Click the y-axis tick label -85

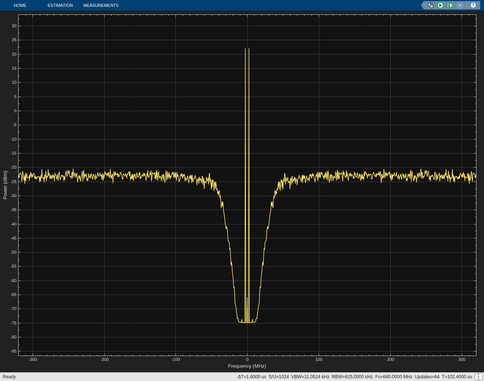(13, 351)
